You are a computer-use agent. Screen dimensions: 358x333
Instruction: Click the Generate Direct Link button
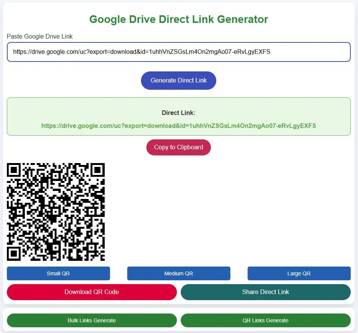coord(178,80)
